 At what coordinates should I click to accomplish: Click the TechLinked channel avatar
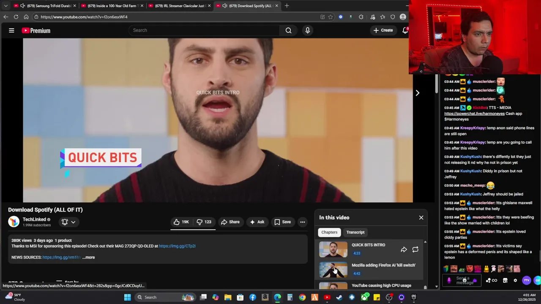coord(14,222)
